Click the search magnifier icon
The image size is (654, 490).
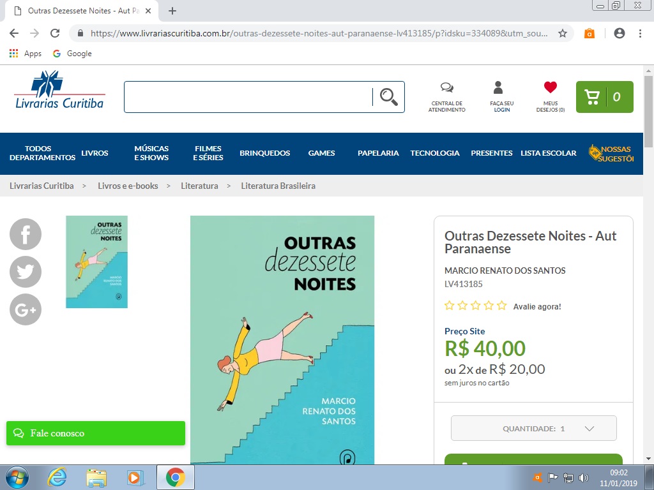click(389, 97)
